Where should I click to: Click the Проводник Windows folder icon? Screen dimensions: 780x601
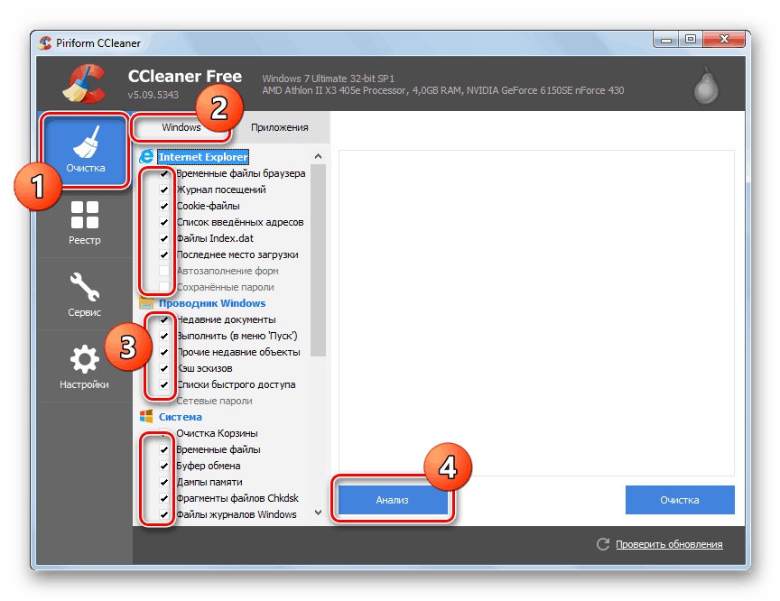(146, 302)
